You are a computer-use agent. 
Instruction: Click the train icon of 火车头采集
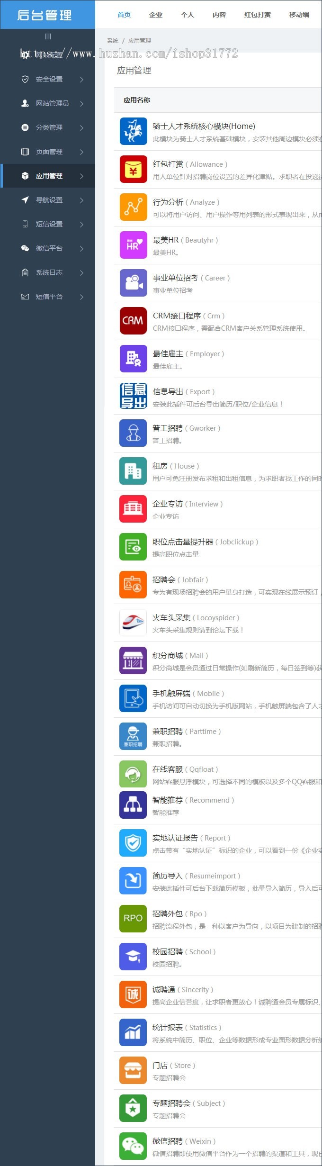133,623
